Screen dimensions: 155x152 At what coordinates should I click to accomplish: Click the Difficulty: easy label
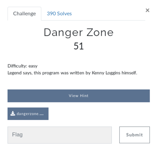pos(23,66)
